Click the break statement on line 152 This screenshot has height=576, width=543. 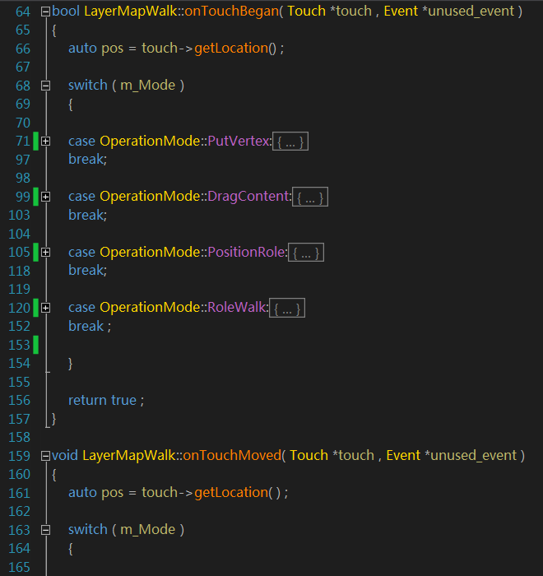pos(90,326)
